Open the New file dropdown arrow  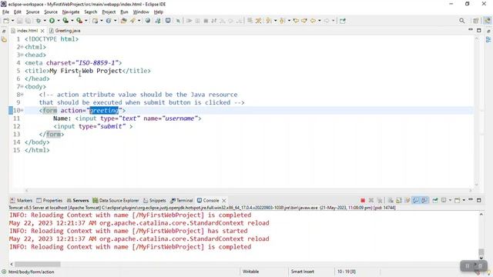point(12,21)
